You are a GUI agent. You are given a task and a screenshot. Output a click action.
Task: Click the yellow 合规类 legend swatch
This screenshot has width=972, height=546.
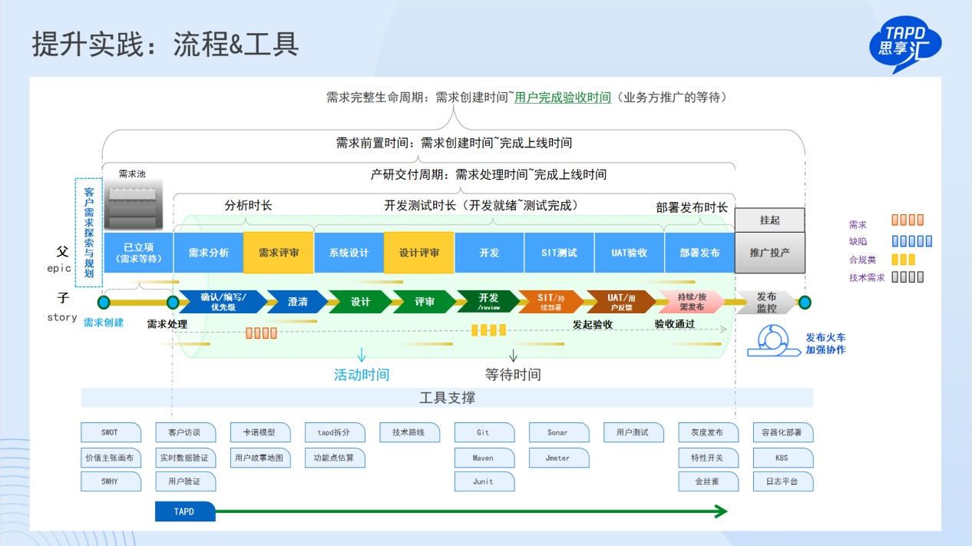[904, 260]
